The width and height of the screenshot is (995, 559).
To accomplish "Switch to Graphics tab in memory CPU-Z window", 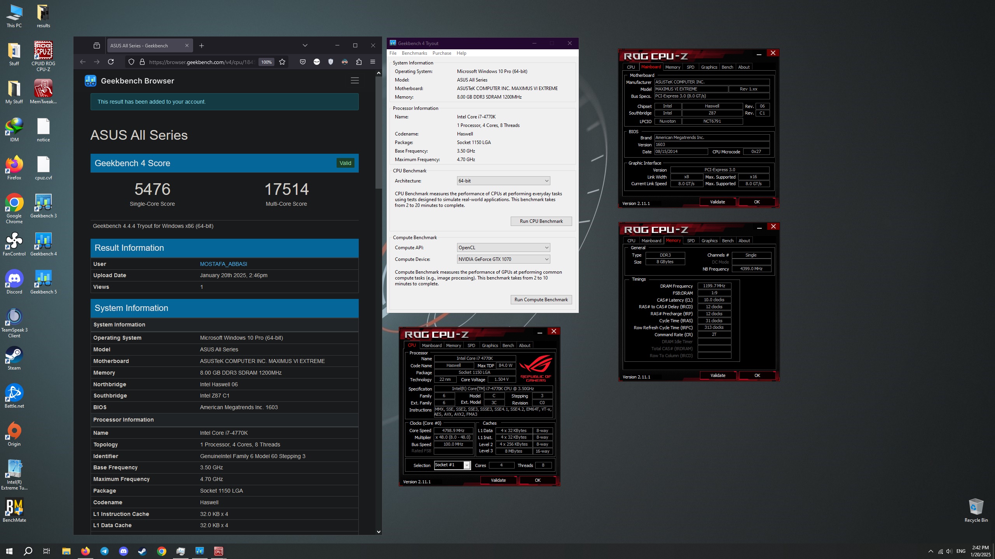I will (x=709, y=241).
